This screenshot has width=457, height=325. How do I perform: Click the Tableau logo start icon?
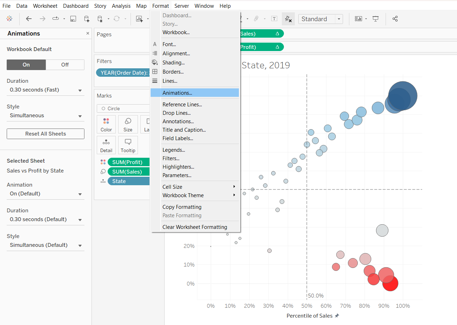[x=9, y=19]
